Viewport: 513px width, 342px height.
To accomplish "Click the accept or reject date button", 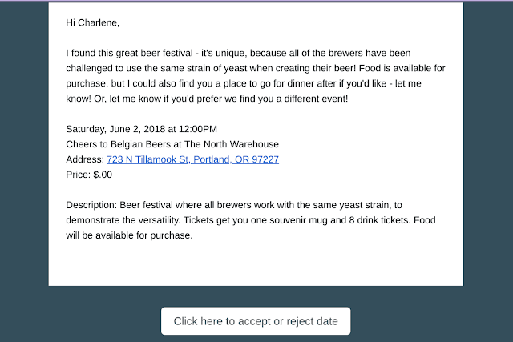I will coord(256,321).
